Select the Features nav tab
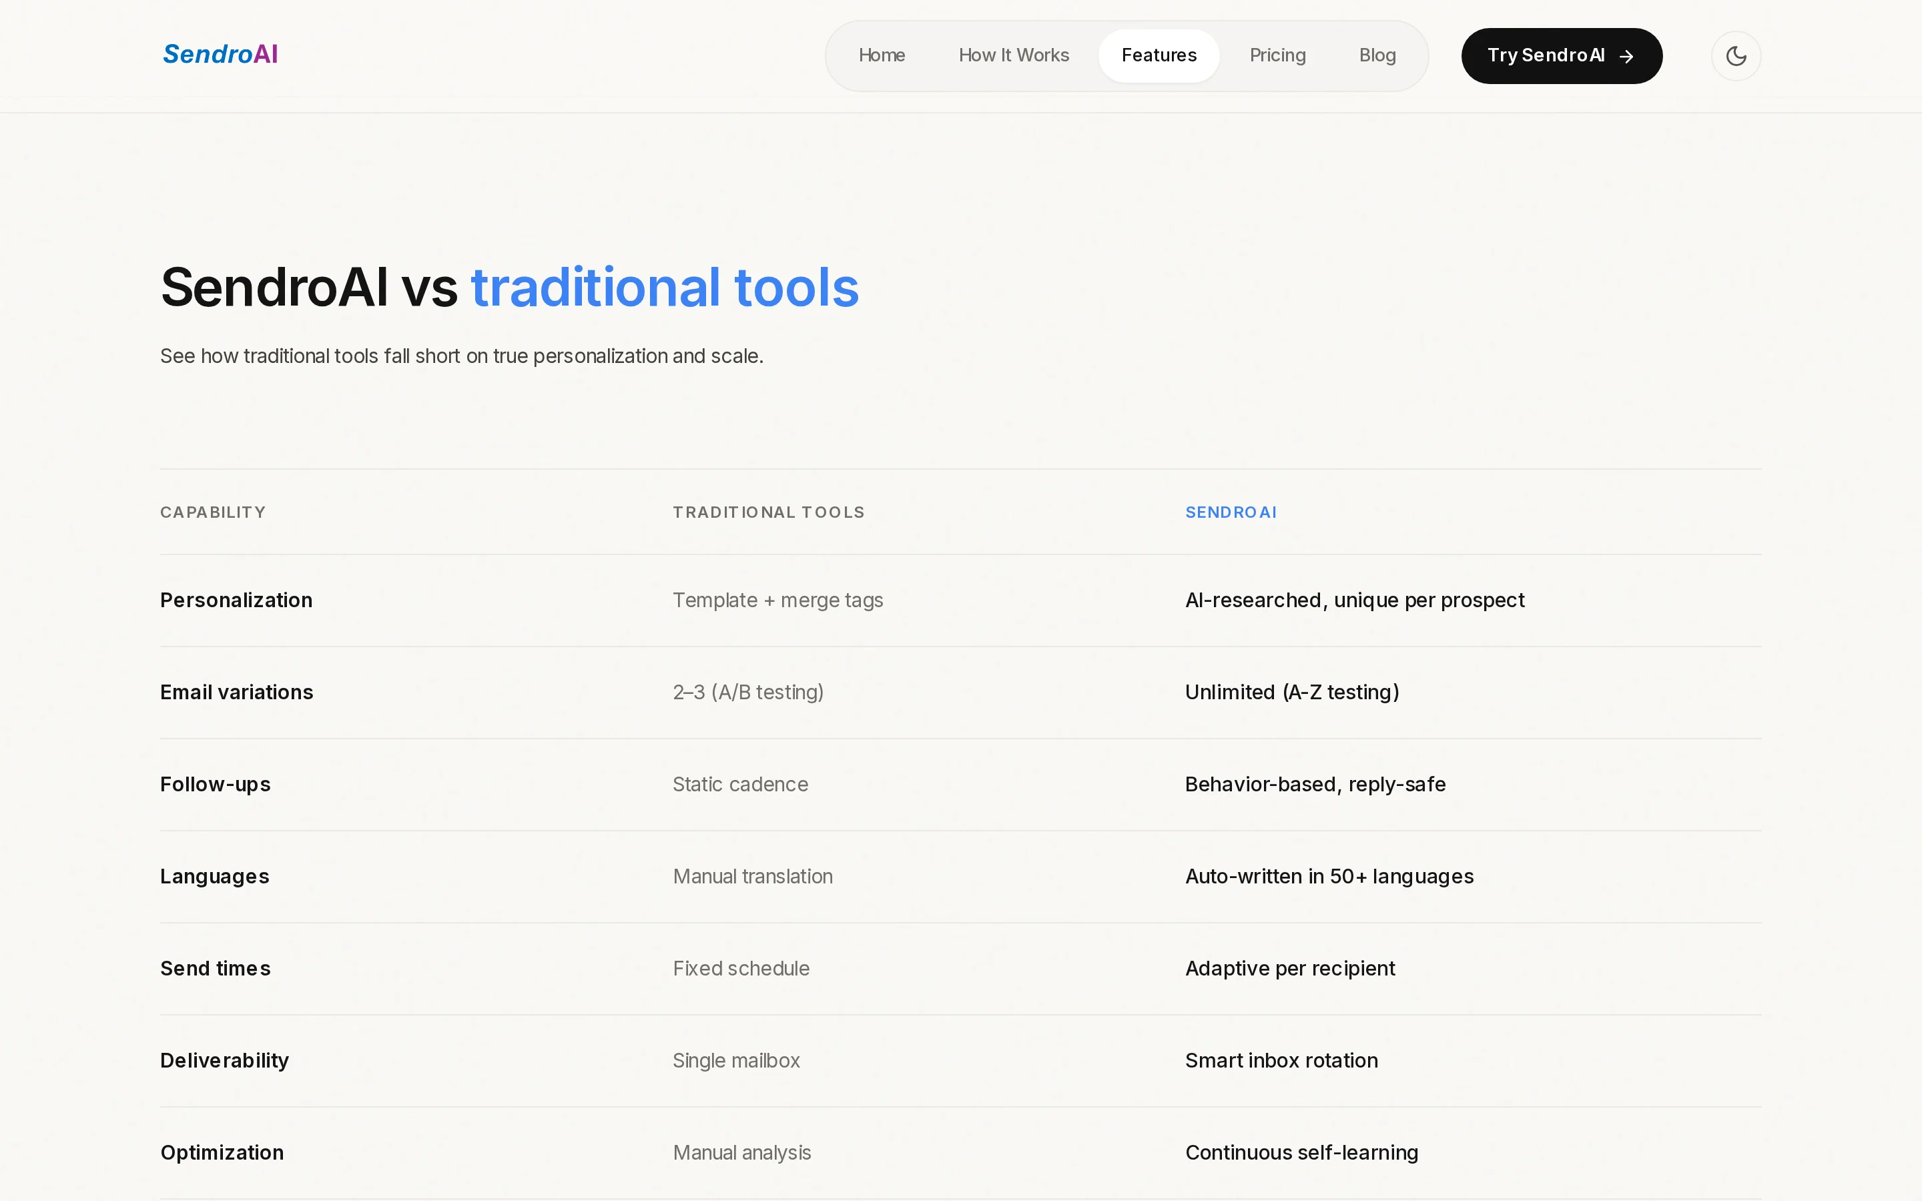 pos(1159,55)
